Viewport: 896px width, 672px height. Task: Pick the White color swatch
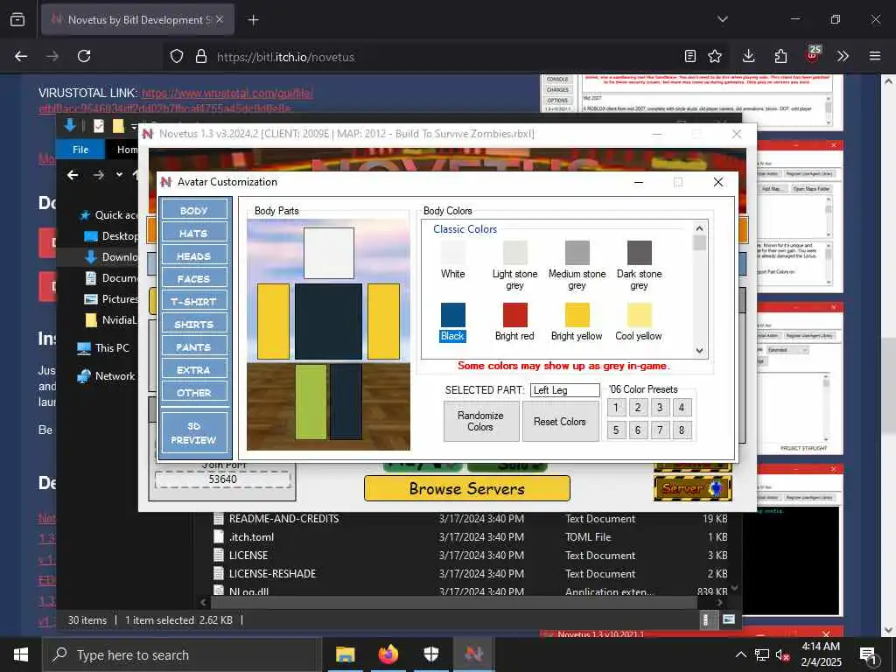pyautogui.click(x=452, y=252)
